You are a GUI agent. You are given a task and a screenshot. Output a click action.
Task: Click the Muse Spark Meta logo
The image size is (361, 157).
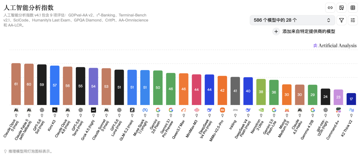145,110
